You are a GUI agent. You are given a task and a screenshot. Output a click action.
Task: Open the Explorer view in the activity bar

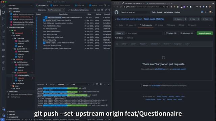[x=3, y=12]
